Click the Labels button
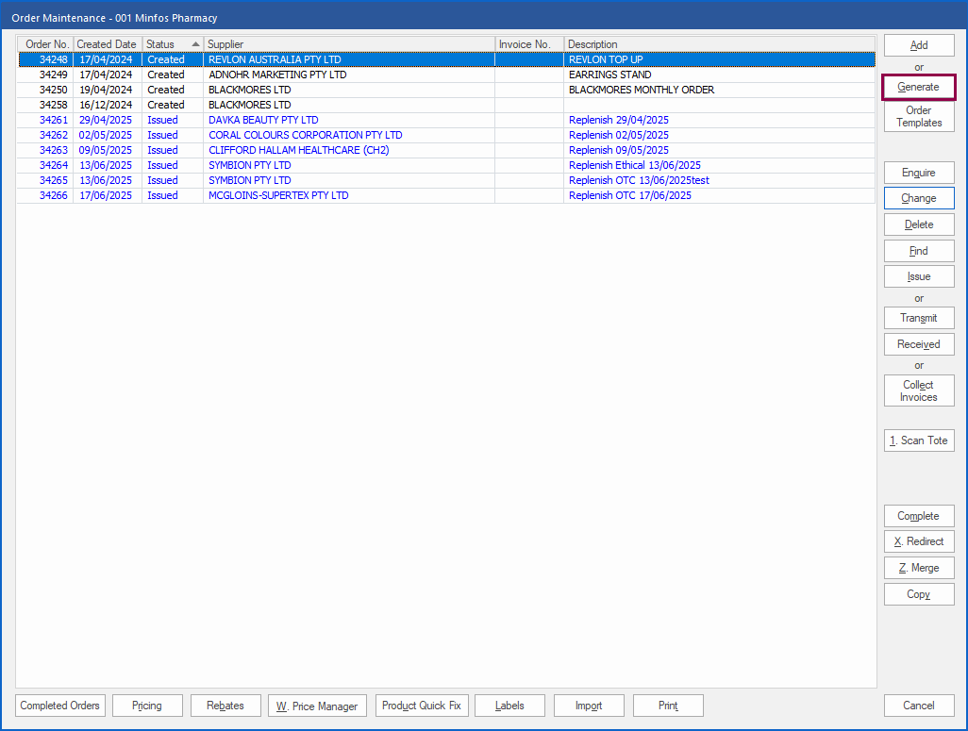The width and height of the screenshot is (968, 731). pos(509,706)
